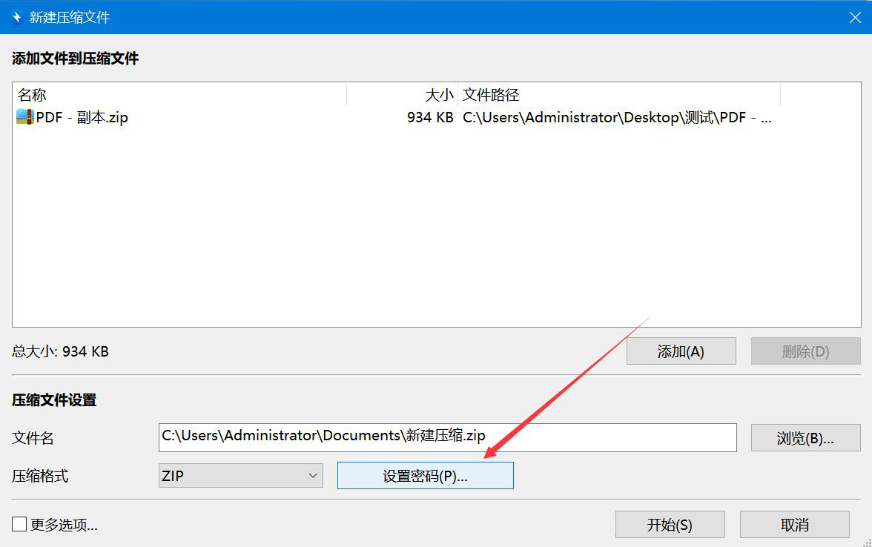
Task: Open the ZIP 压缩格式 dropdown
Action: click(x=241, y=476)
